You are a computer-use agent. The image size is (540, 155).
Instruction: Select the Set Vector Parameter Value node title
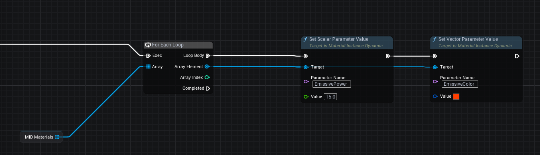coord(468,39)
